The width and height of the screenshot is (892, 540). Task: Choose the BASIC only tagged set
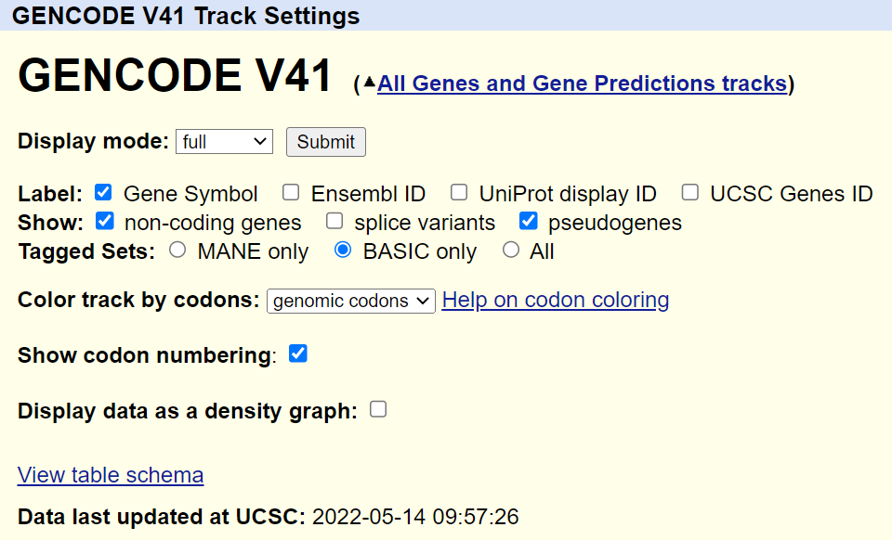(343, 251)
